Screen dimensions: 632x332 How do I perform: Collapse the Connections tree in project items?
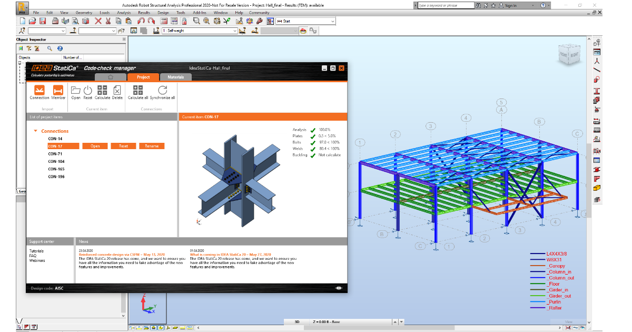pos(36,131)
